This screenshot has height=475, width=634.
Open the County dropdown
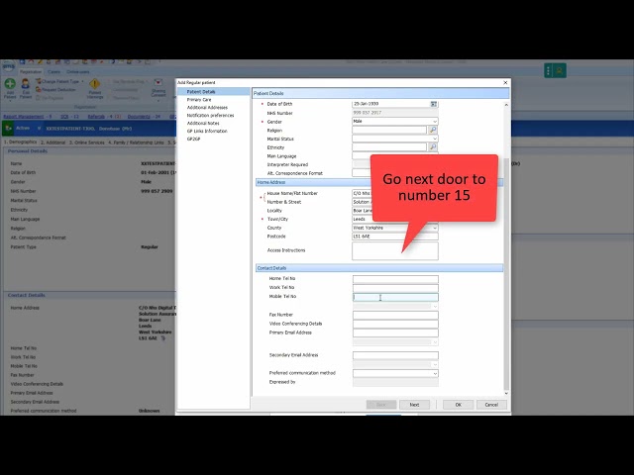point(435,228)
